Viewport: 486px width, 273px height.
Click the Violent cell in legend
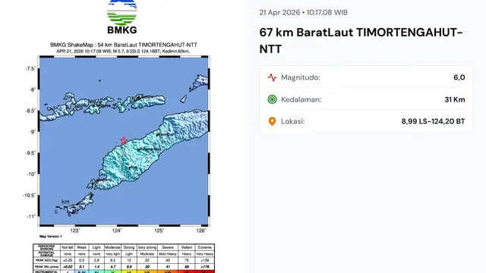click(x=187, y=247)
